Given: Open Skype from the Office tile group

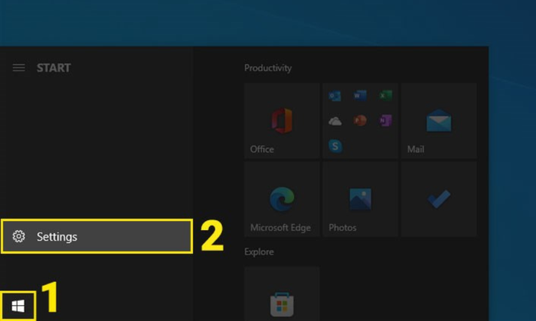Looking at the screenshot, I should 335,145.
